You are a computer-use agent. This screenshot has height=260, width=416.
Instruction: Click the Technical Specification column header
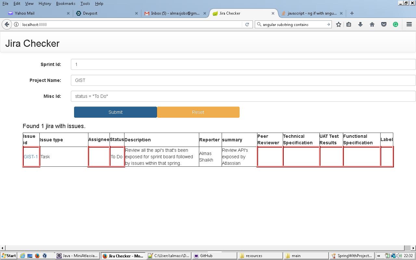[x=301, y=139]
